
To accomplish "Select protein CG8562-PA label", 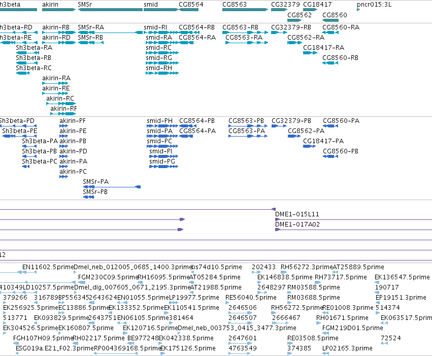I will click(x=306, y=131).
